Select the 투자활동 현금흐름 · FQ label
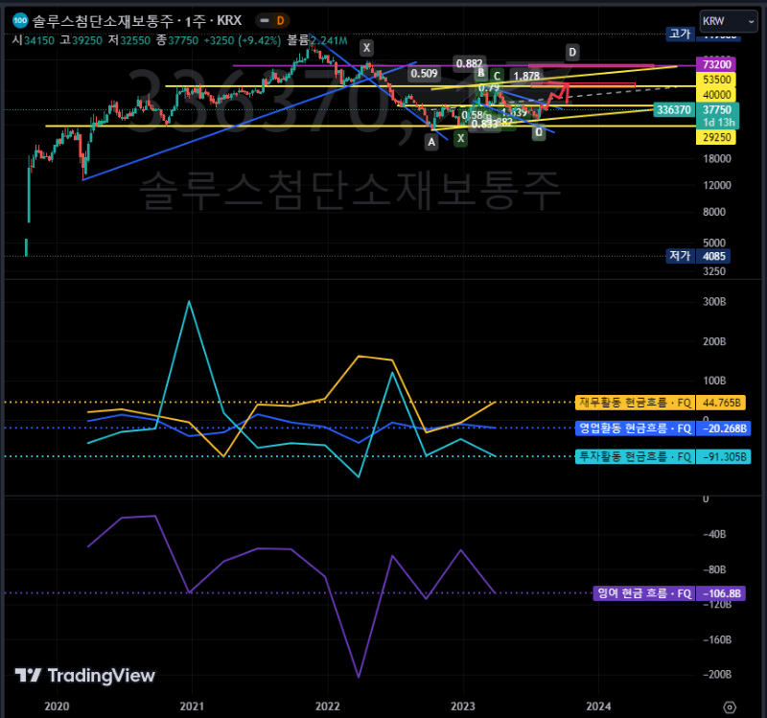Viewport: 767px width, 718px height. click(635, 457)
